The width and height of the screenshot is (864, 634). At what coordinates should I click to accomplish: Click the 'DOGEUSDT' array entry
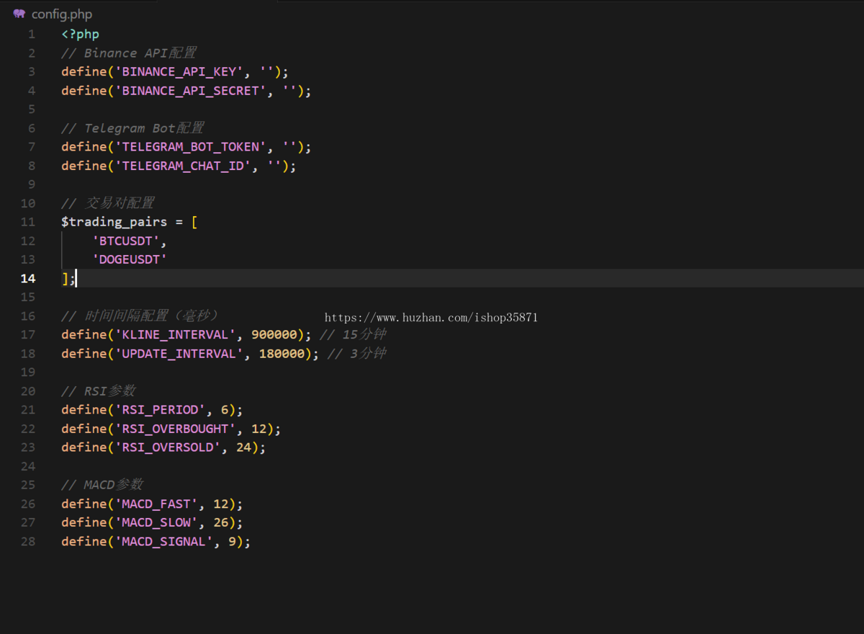(130, 259)
